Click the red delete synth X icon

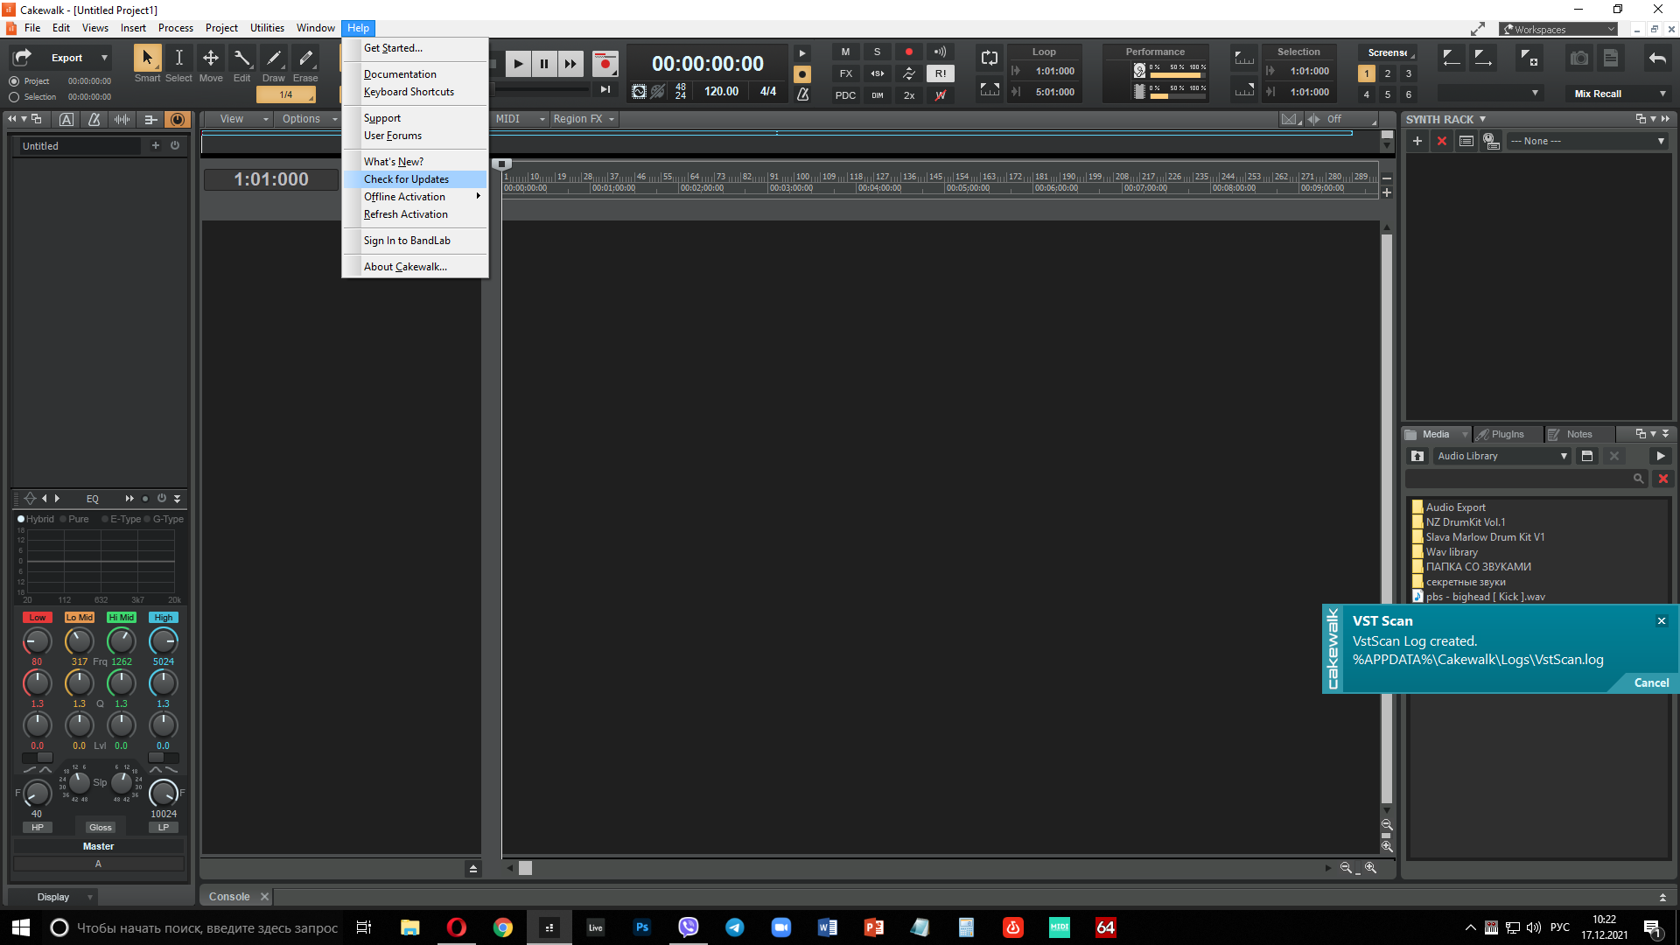1442,141
